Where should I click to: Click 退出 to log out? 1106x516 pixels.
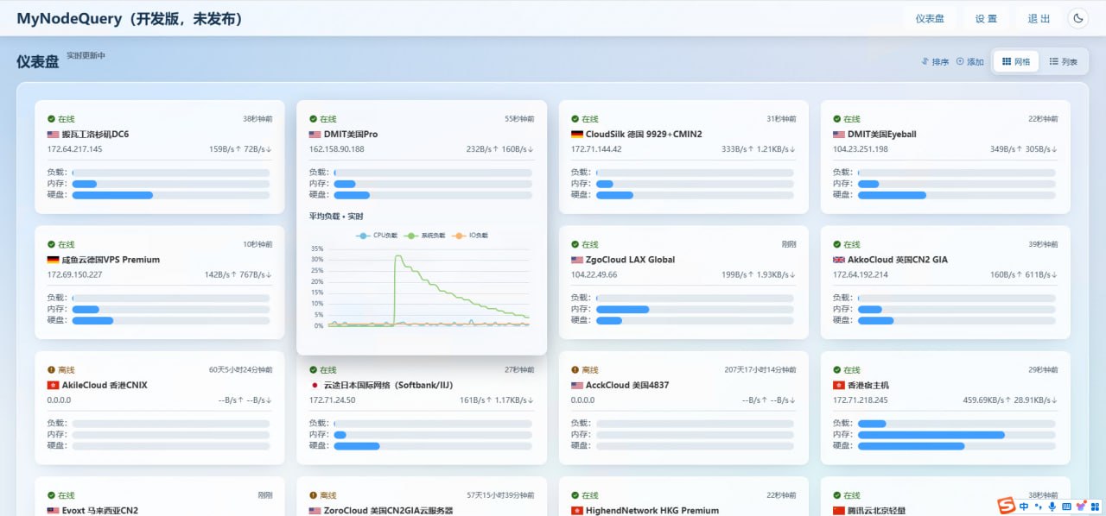tap(1039, 19)
